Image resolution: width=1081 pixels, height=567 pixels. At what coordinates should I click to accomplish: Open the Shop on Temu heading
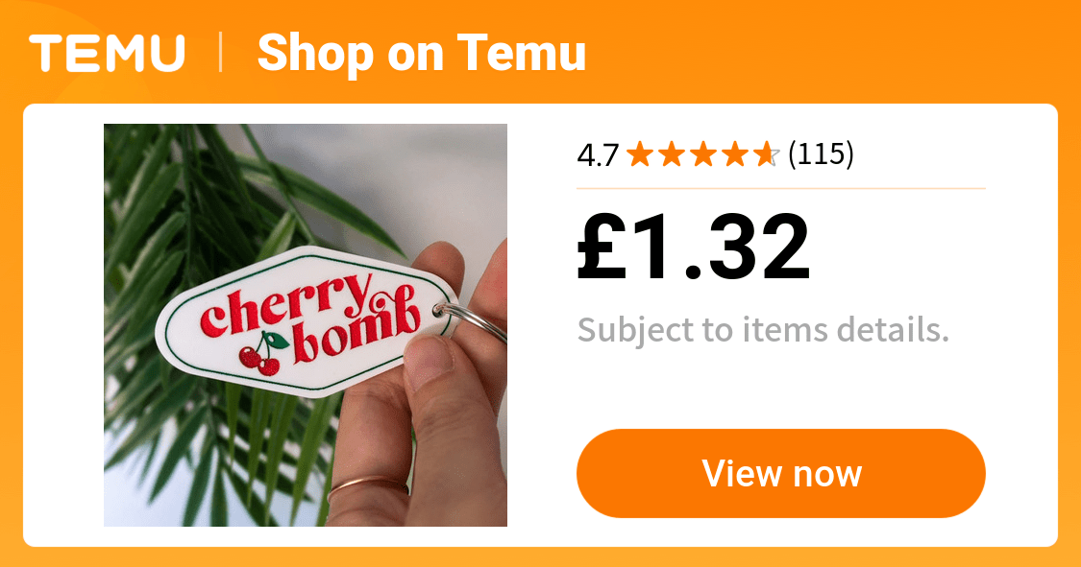[421, 54]
